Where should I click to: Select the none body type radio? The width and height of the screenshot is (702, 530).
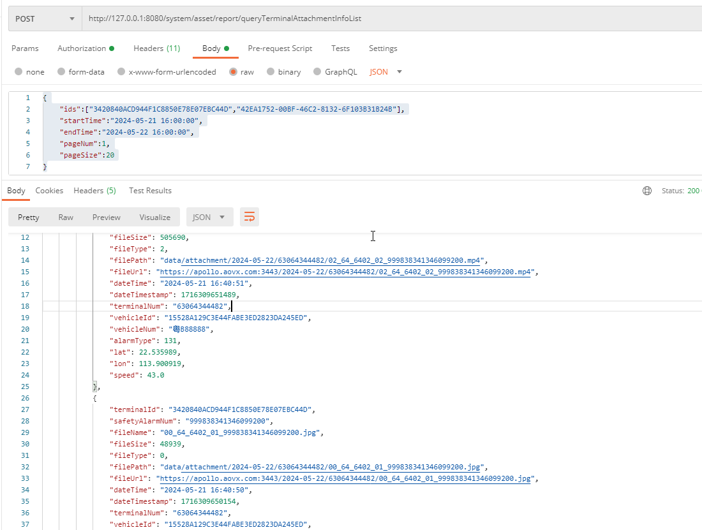(19, 72)
